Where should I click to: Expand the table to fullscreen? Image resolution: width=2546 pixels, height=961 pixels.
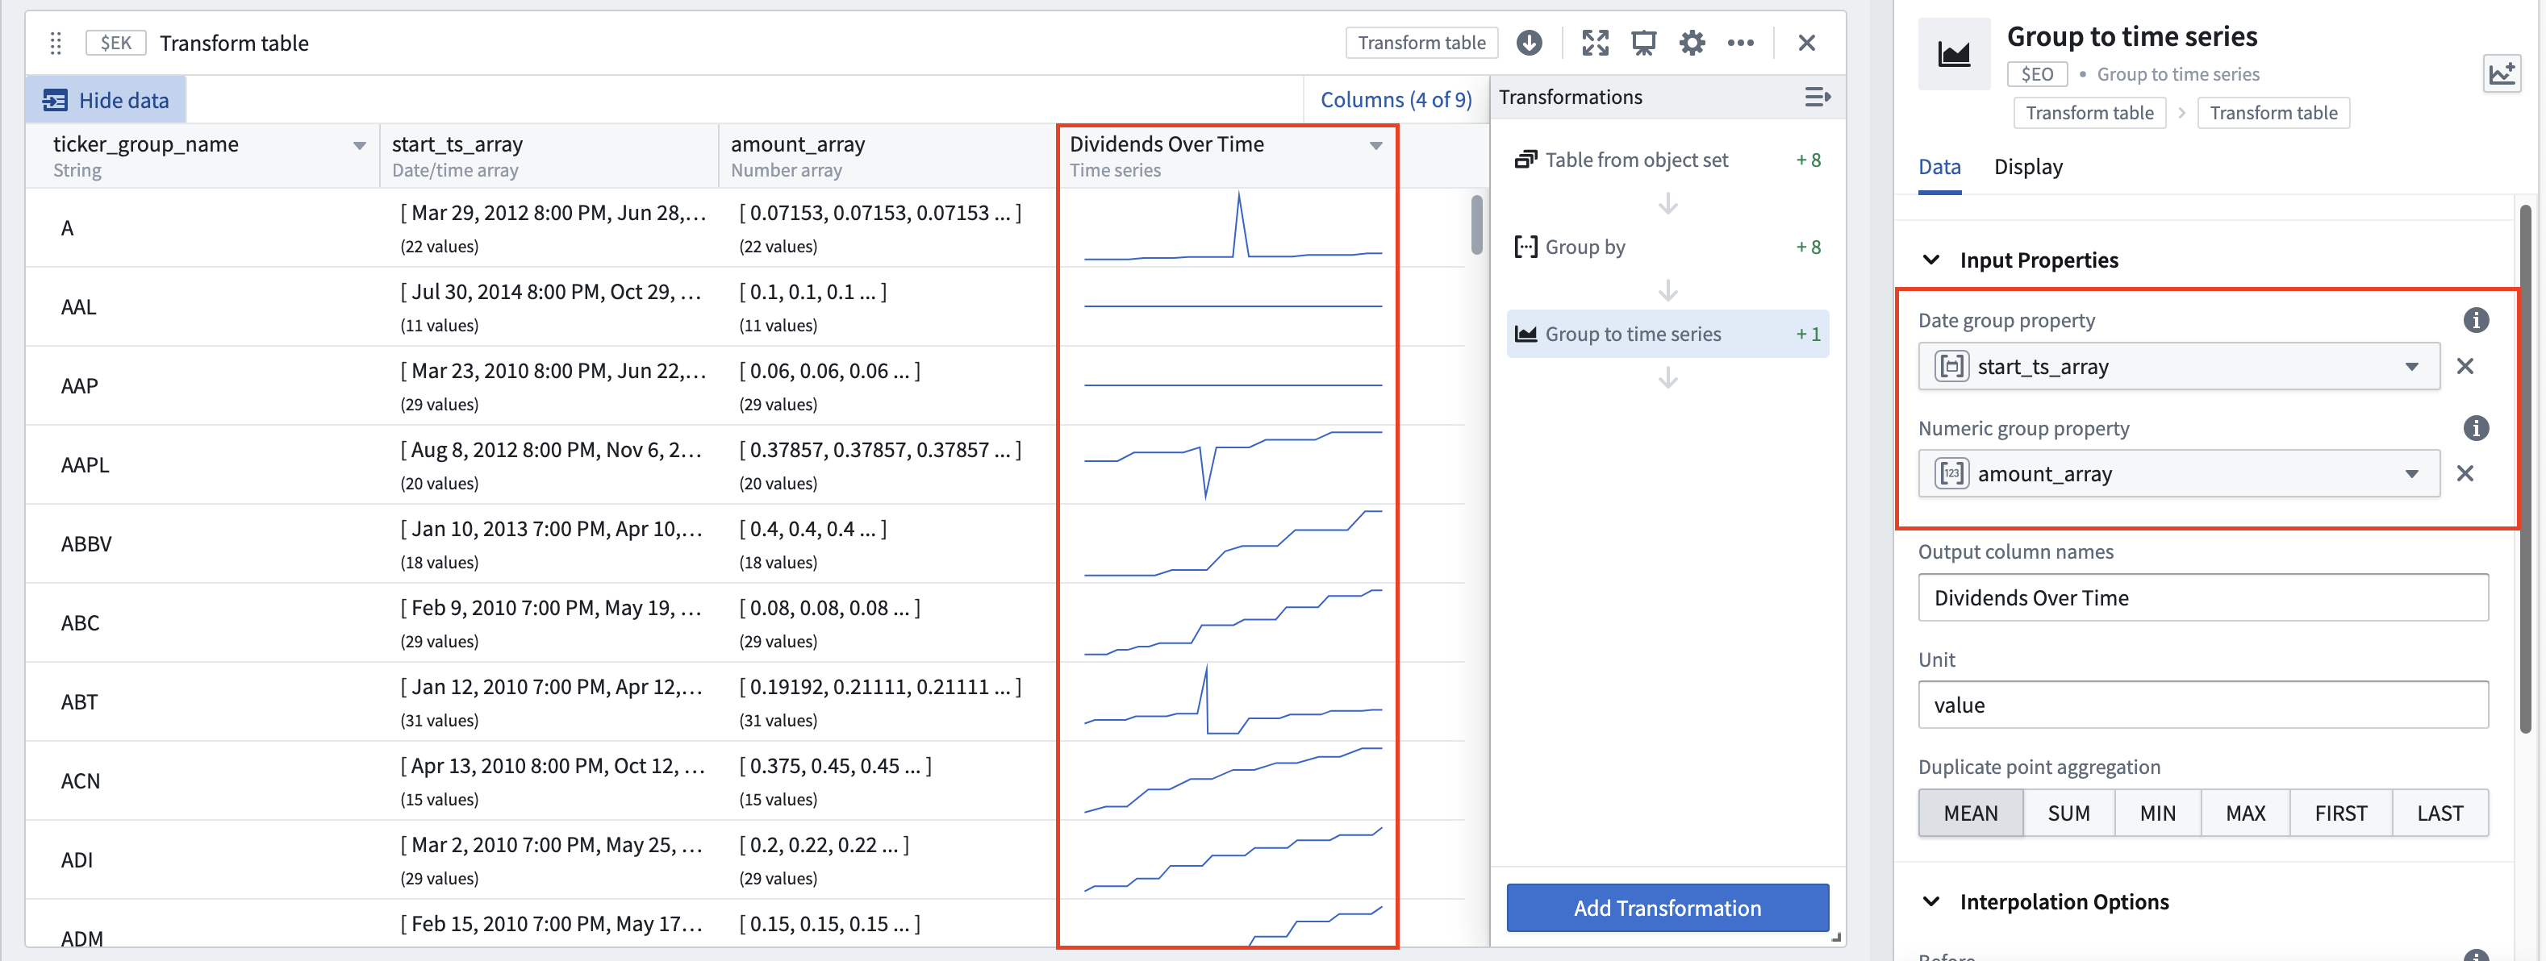1594,43
